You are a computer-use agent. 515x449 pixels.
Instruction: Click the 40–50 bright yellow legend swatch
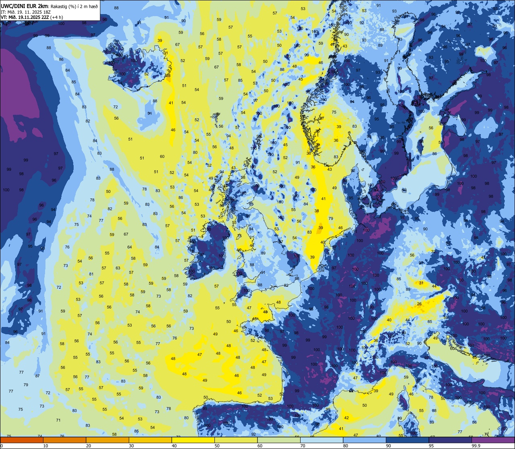tap(193, 440)
